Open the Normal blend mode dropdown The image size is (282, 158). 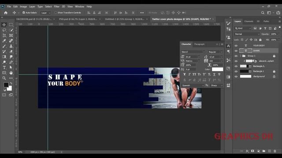[x=247, y=34]
